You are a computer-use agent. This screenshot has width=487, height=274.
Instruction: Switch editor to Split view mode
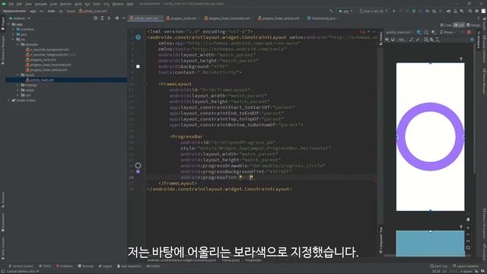[x=459, y=25]
